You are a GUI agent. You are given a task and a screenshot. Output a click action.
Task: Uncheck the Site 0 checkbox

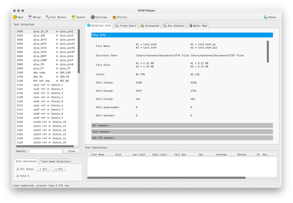pos(18,176)
